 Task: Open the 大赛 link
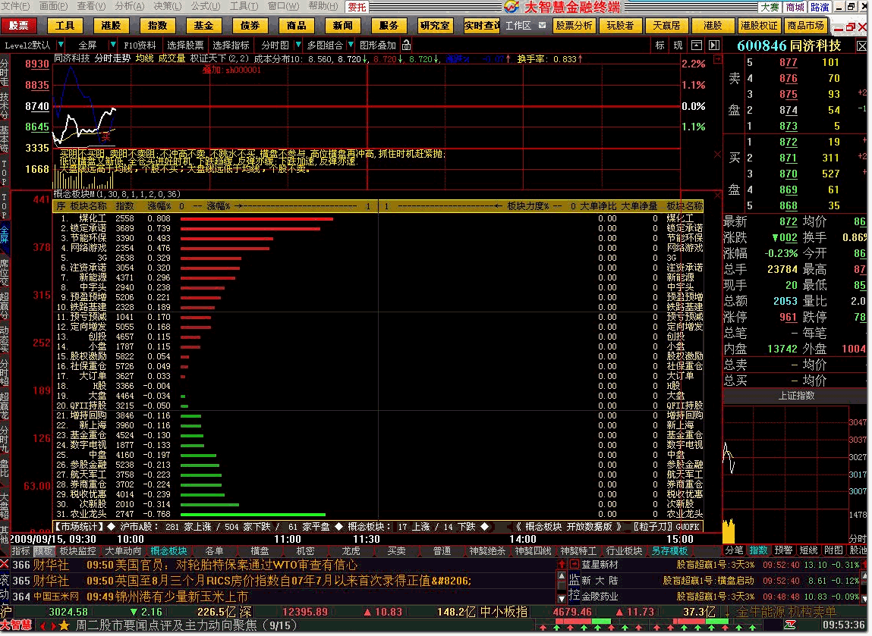(770, 7)
